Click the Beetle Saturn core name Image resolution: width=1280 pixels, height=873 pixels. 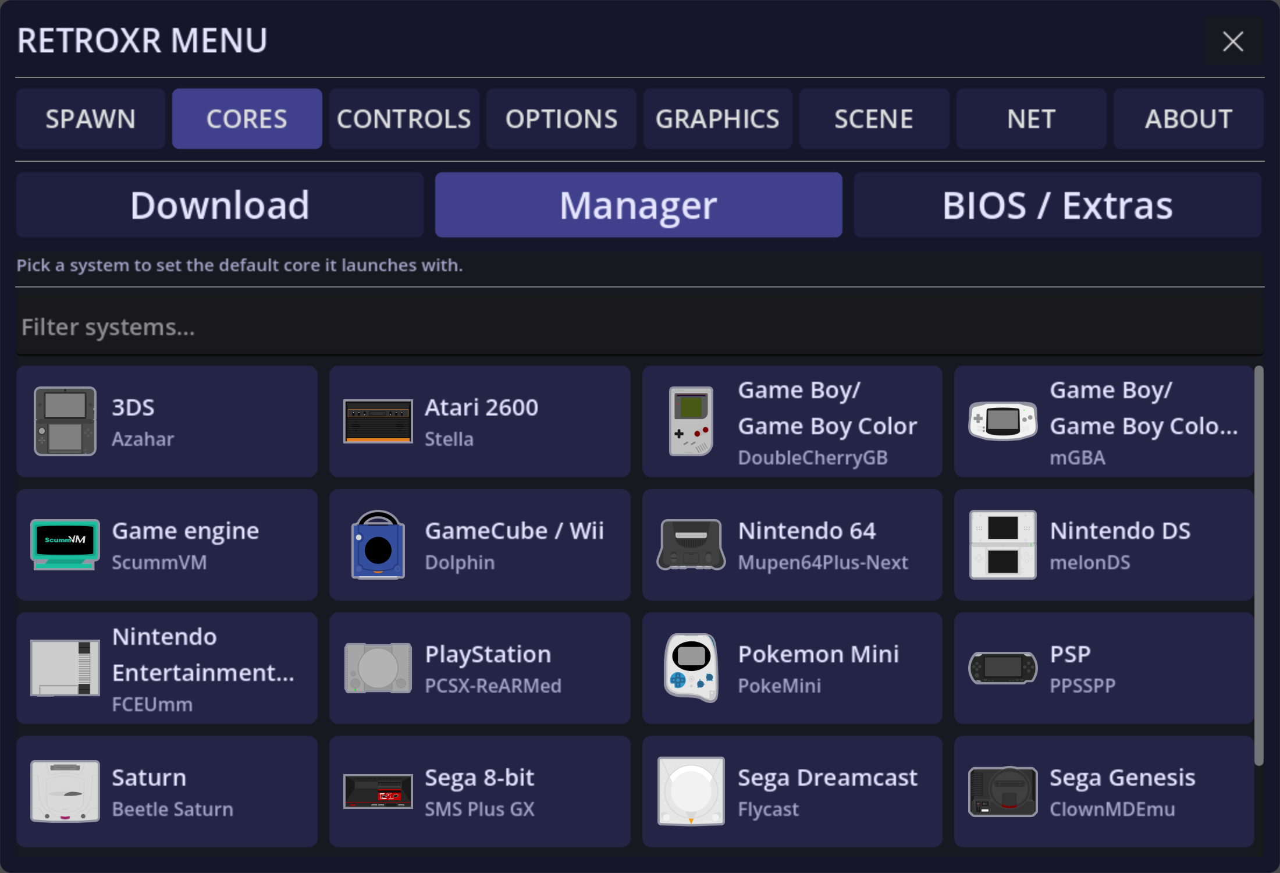pos(172,809)
